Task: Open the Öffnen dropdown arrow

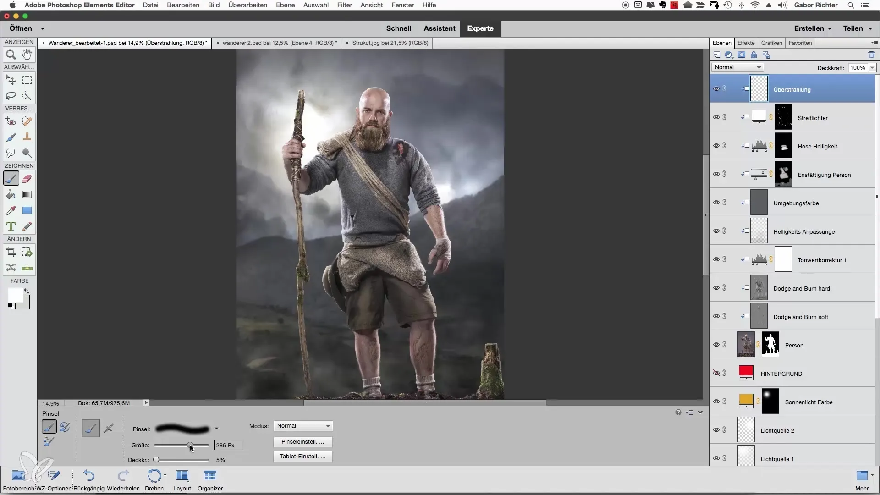Action: pyautogui.click(x=42, y=28)
